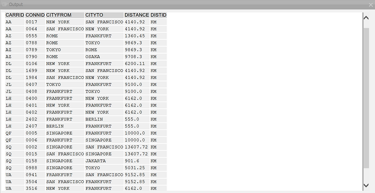The height and width of the screenshot is (193, 375).
Task: Select the CITYFROM column header
Action: pyautogui.click(x=65, y=15)
